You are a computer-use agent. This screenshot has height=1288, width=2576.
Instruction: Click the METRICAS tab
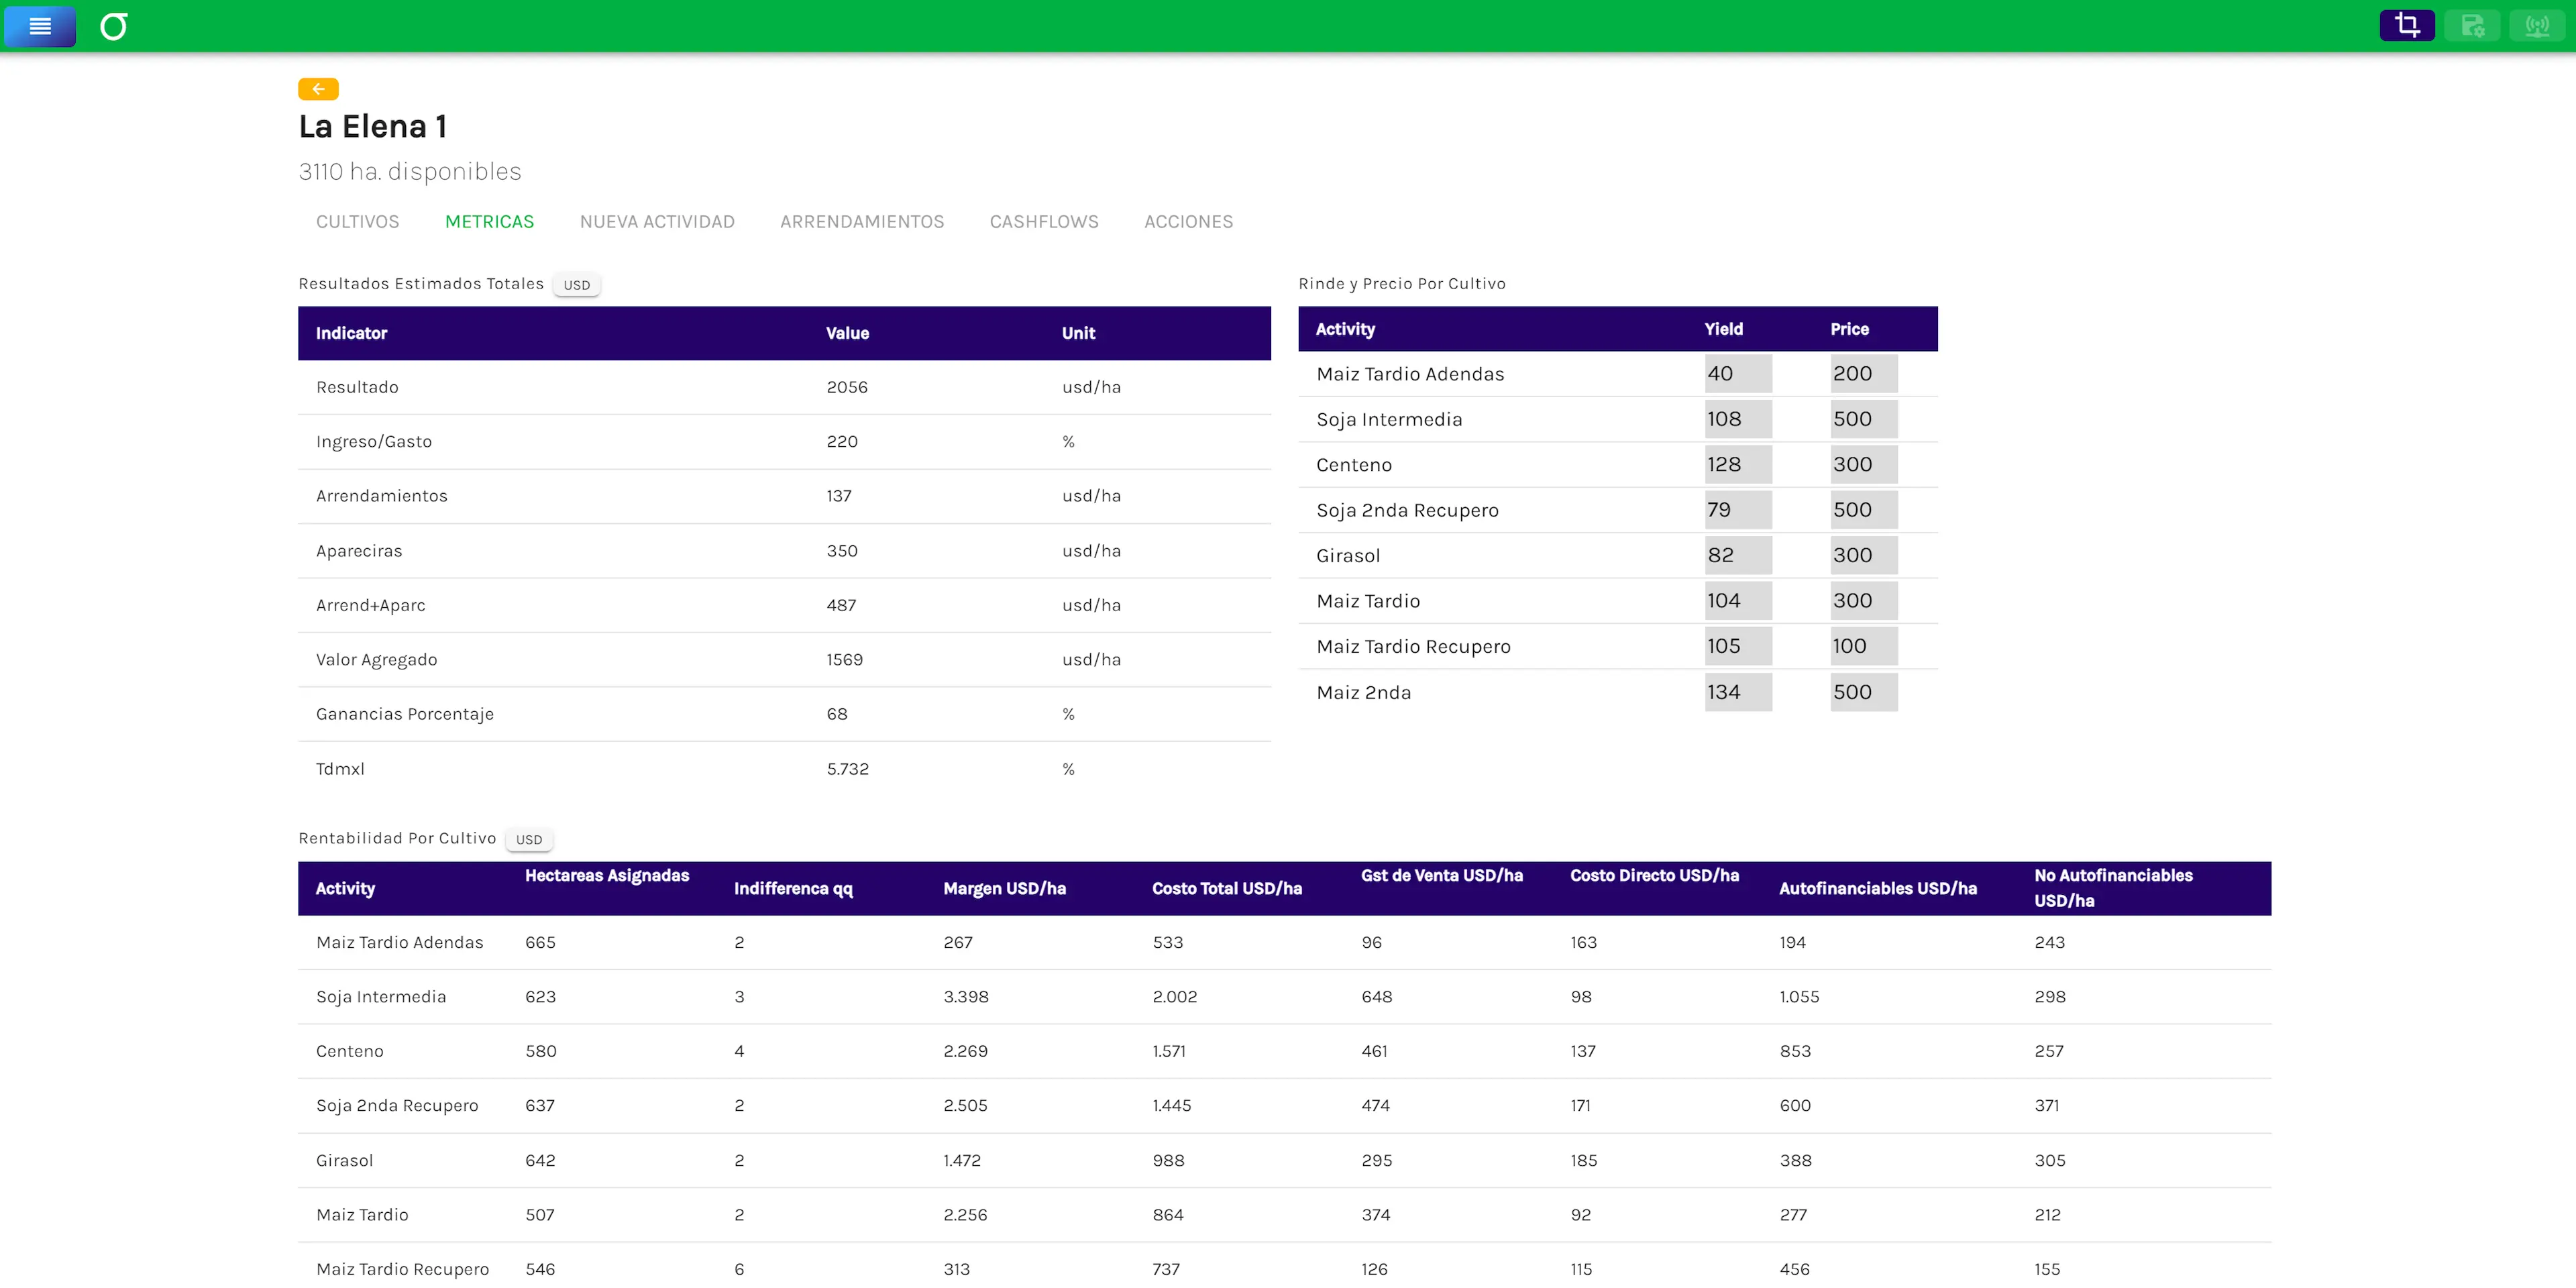489,221
